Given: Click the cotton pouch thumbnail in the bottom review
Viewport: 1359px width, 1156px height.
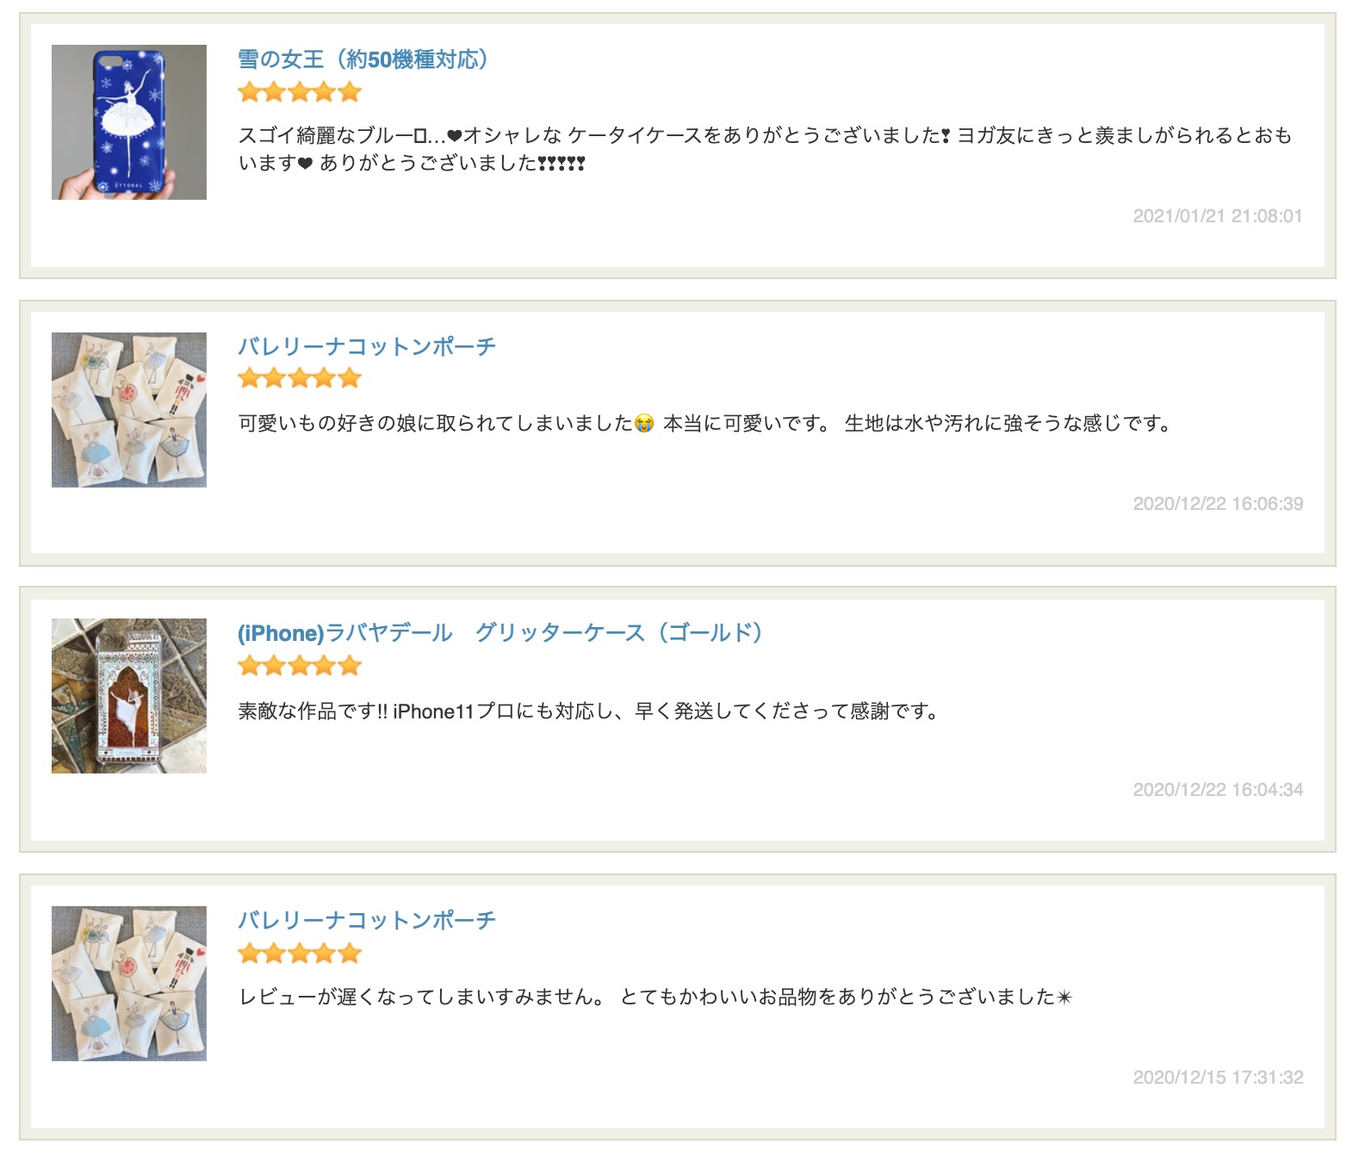Looking at the screenshot, I should (129, 984).
